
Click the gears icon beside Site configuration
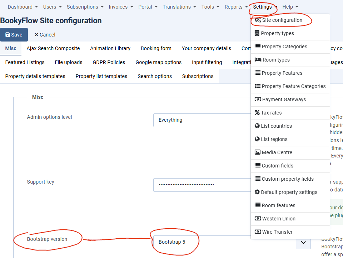coord(258,20)
